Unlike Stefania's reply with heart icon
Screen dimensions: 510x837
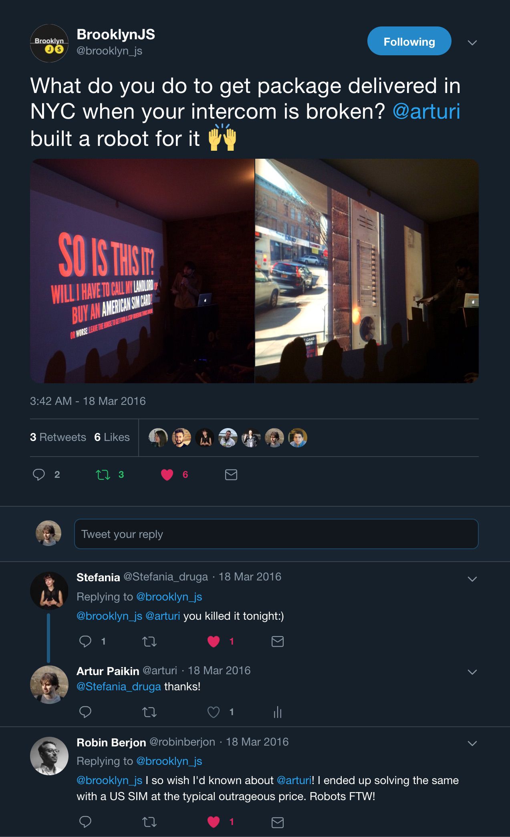click(214, 641)
